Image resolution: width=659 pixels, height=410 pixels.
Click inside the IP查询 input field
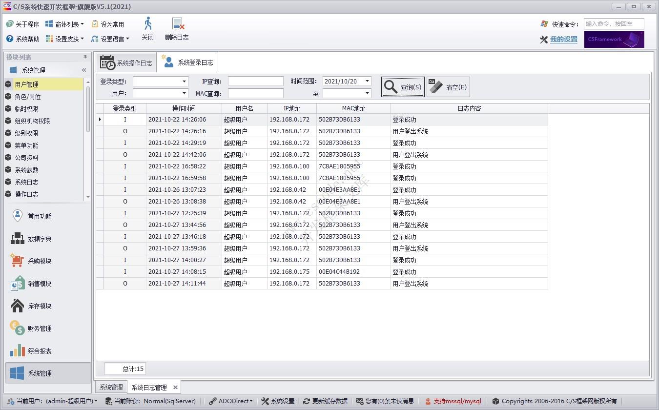point(255,81)
